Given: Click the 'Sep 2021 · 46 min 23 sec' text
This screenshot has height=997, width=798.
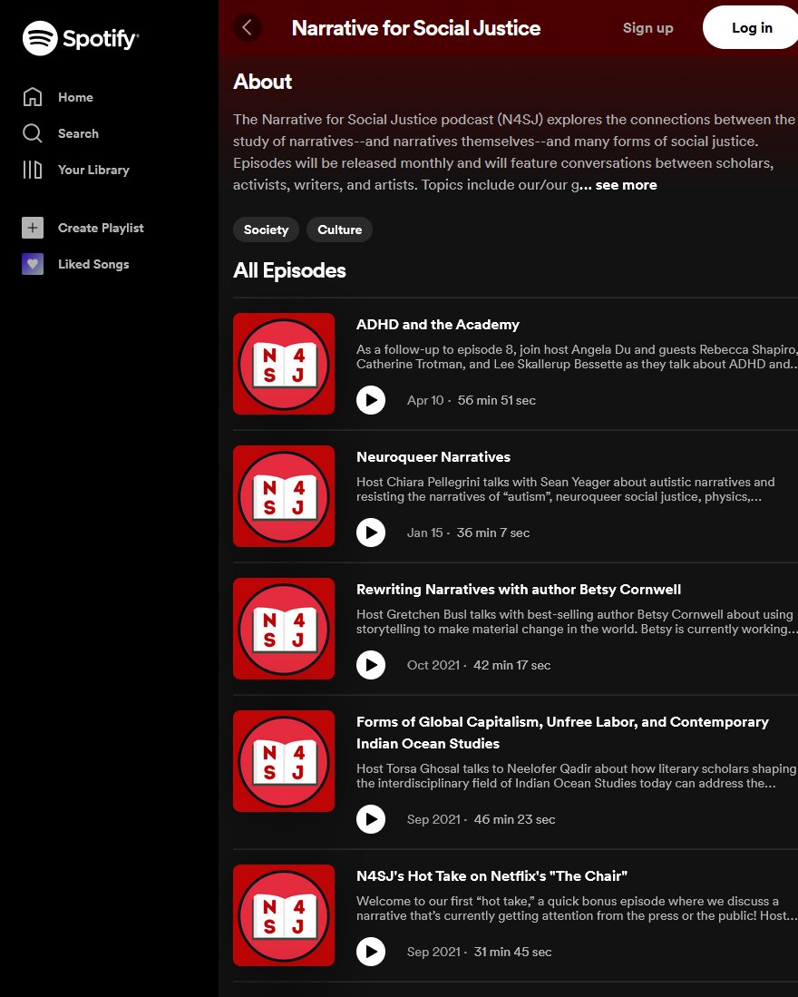Looking at the screenshot, I should [x=481, y=819].
